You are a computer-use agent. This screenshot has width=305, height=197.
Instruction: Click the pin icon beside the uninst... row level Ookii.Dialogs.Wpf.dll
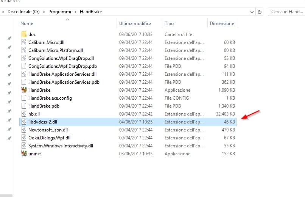pos(9,138)
